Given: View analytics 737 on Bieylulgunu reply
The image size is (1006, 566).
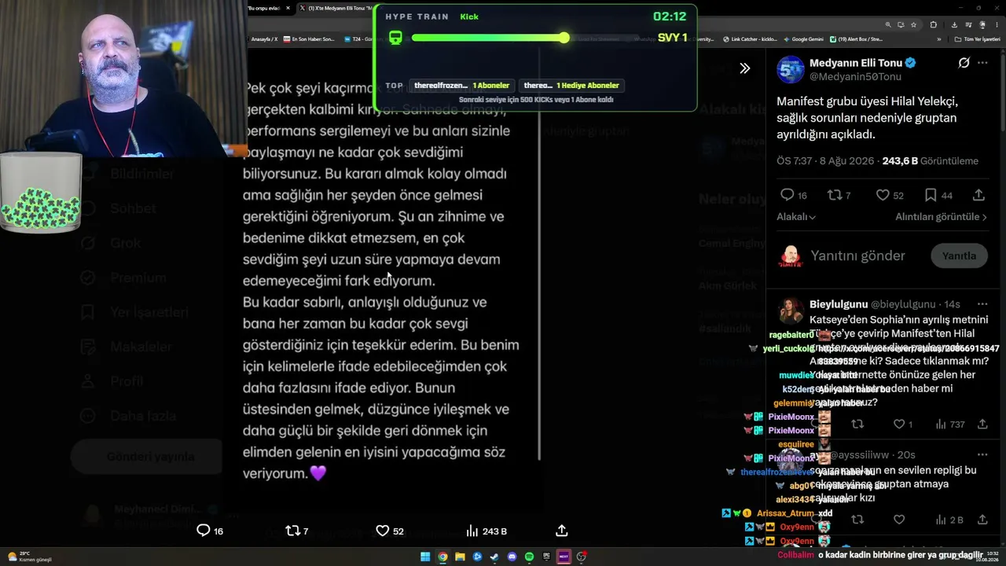Looking at the screenshot, I should point(950,424).
